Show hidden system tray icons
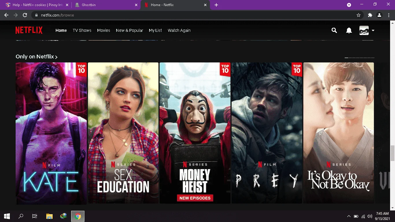This screenshot has height=222, width=395. click(x=349, y=216)
